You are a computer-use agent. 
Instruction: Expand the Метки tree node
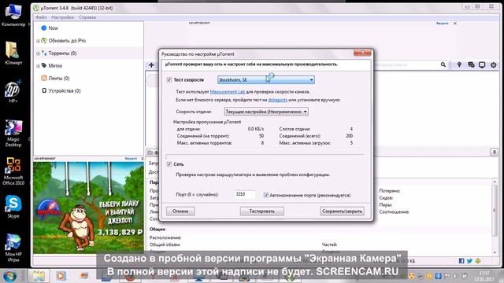tap(38, 66)
